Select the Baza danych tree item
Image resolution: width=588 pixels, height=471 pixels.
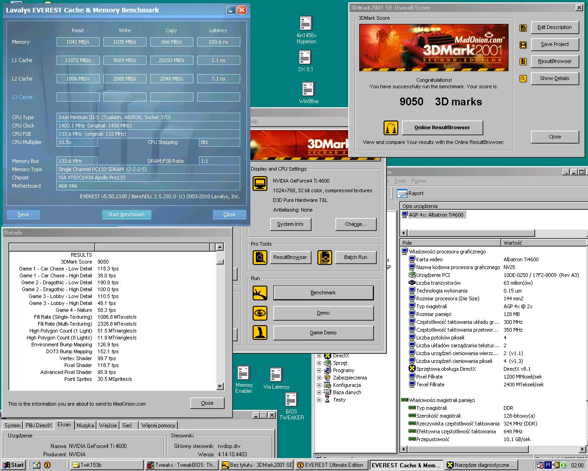pyautogui.click(x=342, y=393)
